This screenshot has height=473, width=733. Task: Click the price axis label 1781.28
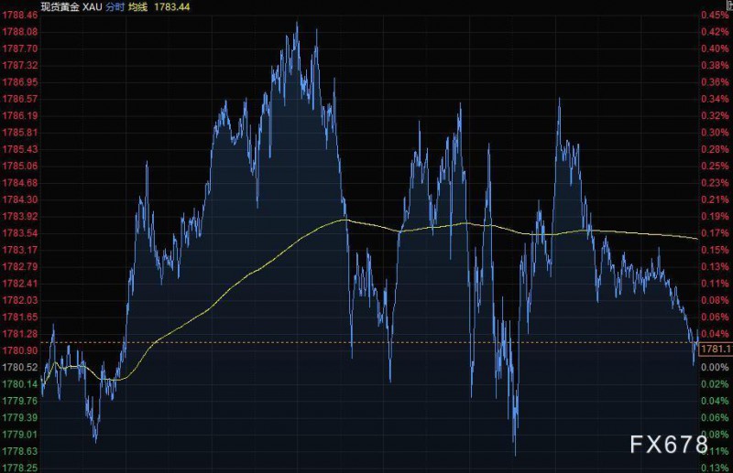19,334
